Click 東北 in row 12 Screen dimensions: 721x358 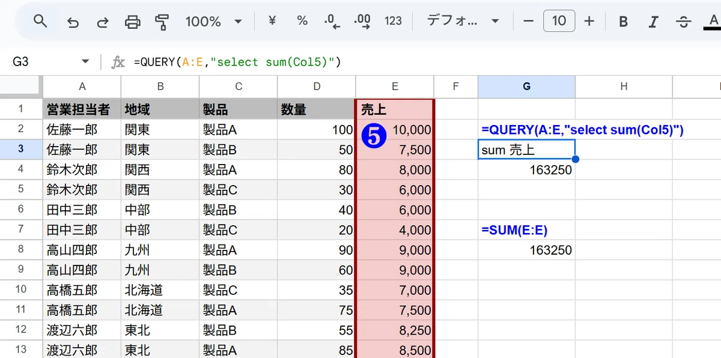[x=160, y=330]
